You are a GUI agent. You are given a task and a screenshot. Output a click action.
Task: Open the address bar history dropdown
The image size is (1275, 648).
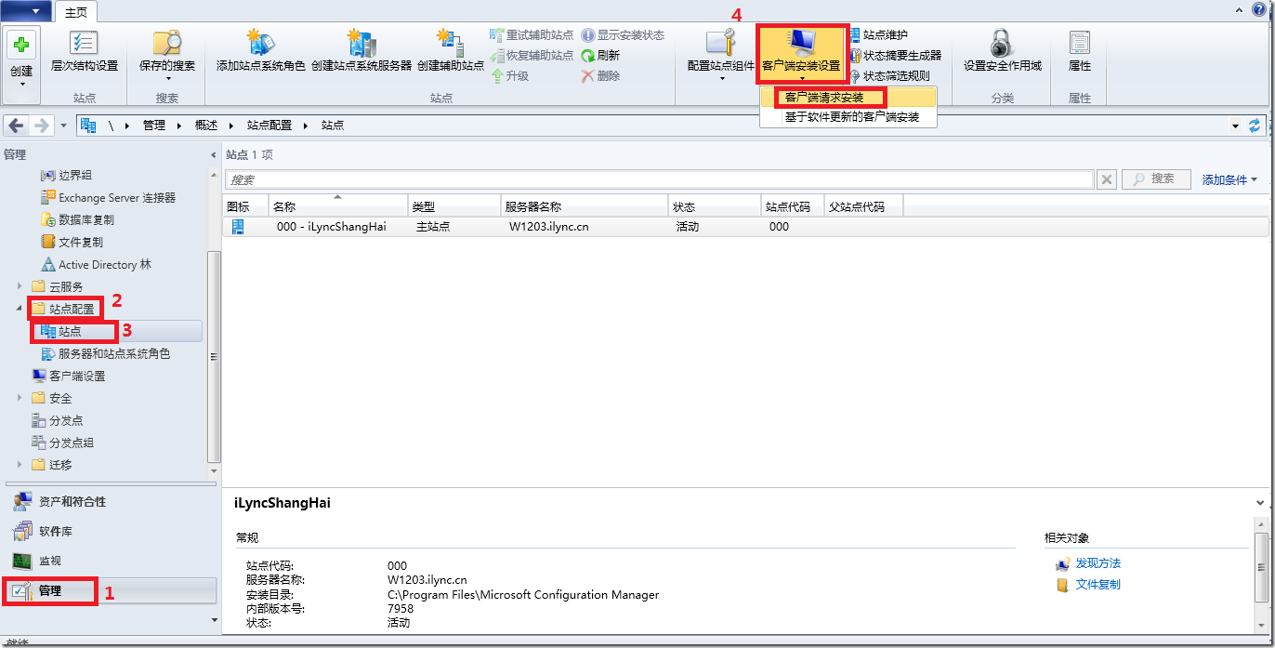(1235, 126)
